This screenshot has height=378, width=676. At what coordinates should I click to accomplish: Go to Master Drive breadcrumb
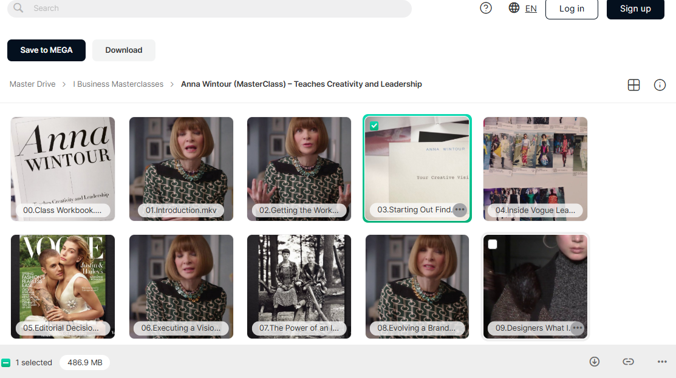33,84
